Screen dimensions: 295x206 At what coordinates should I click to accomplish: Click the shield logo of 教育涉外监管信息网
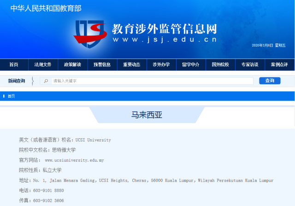pos(90,34)
